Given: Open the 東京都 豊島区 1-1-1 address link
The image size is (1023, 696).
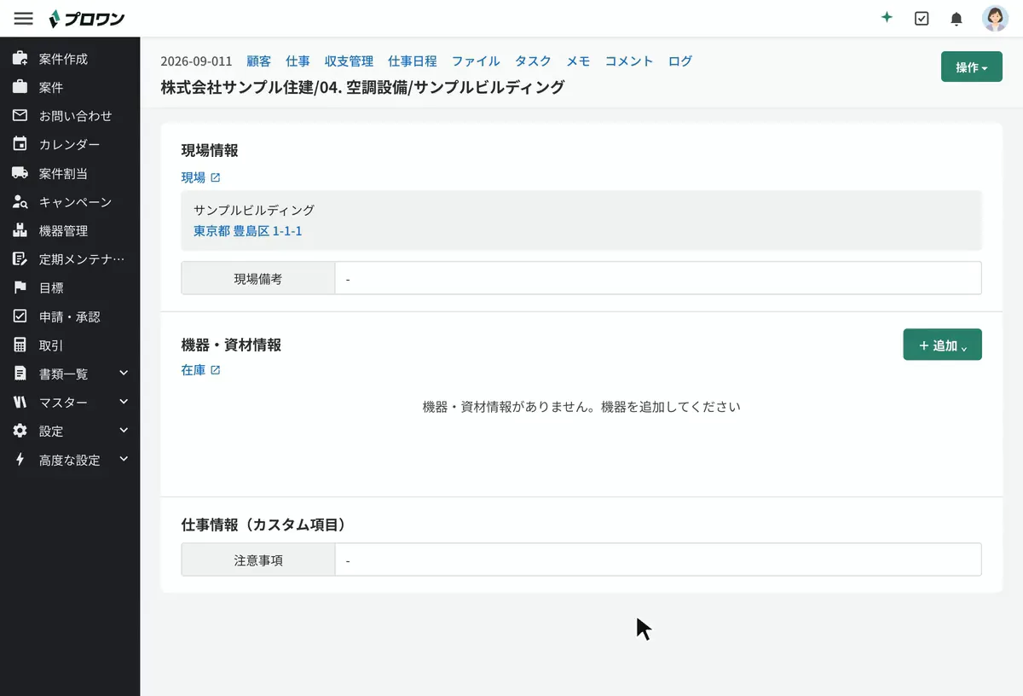Looking at the screenshot, I should (248, 230).
